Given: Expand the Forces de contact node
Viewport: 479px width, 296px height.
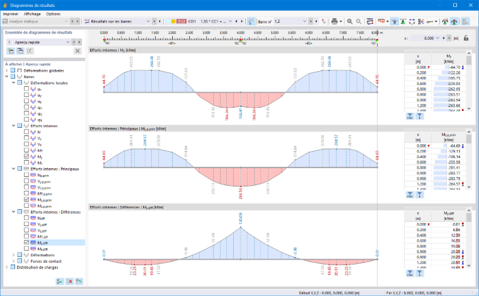Looking at the screenshot, I should (x=13, y=261).
